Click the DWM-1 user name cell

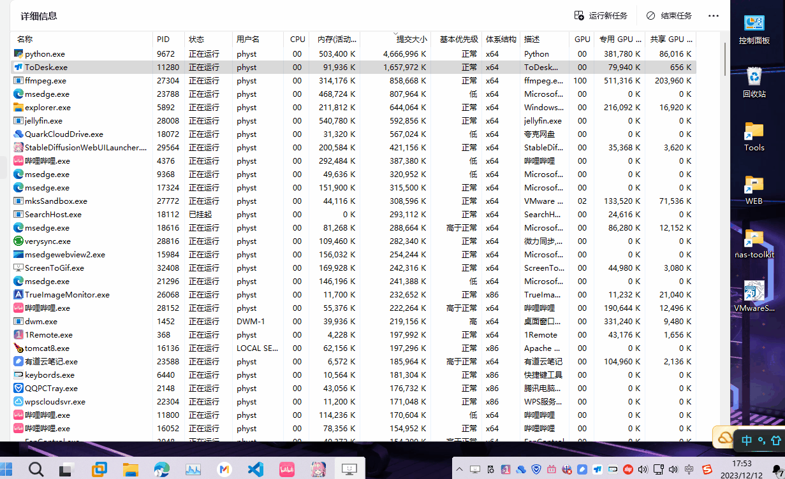coord(251,322)
